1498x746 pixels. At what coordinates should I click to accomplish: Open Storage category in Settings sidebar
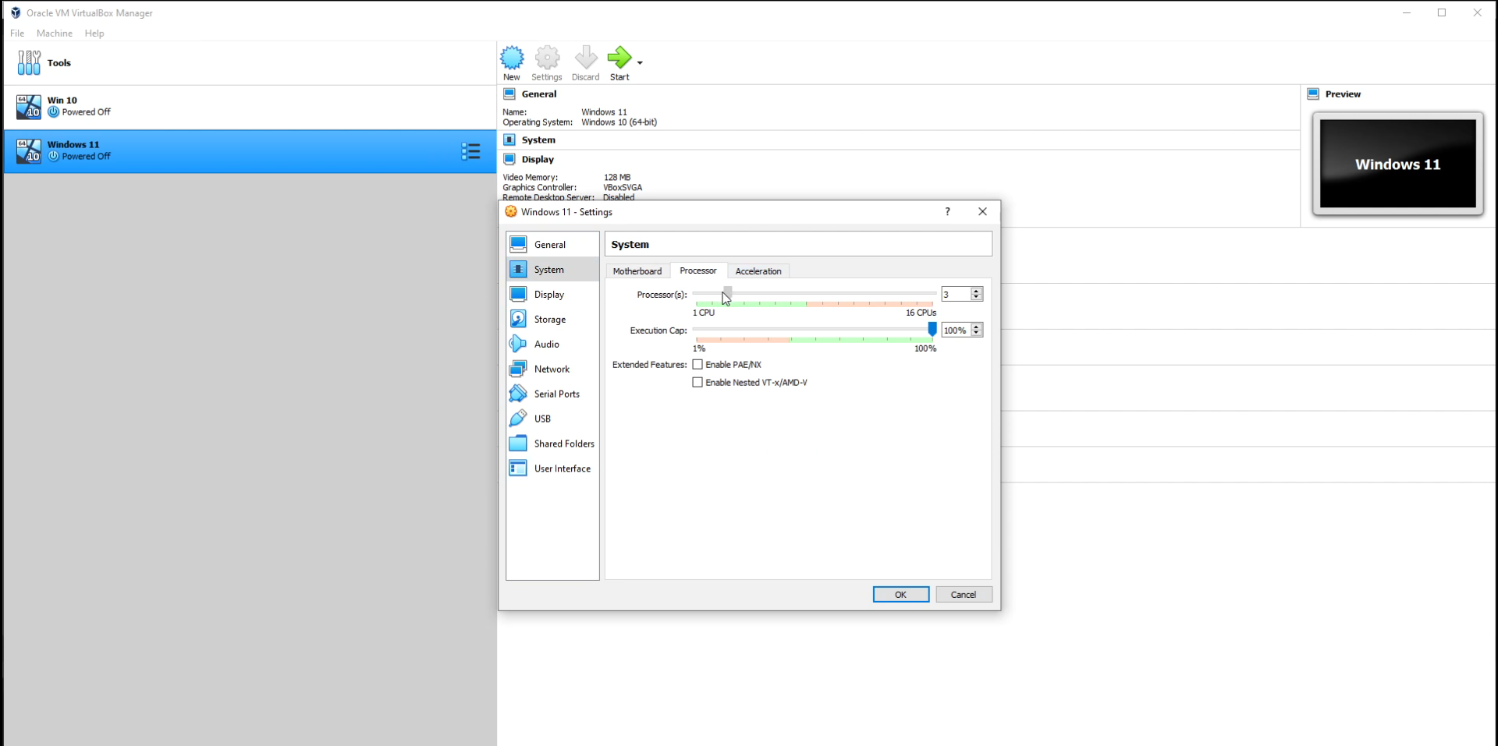pyautogui.click(x=552, y=320)
